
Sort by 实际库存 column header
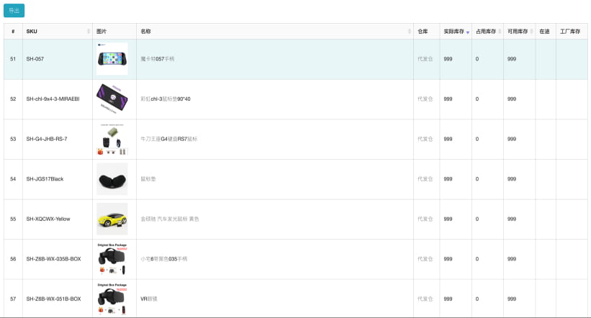(x=456, y=31)
